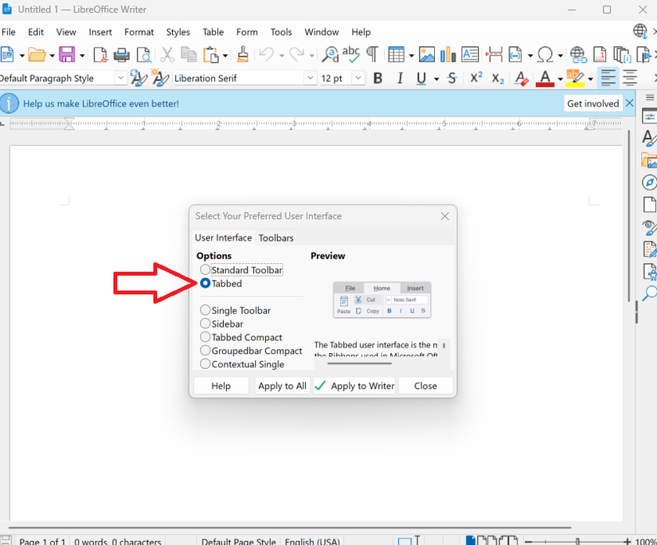
Task: Click the Print icon
Action: pos(122,54)
